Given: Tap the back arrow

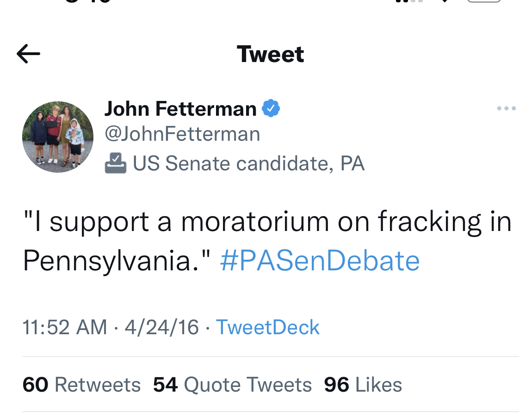Looking at the screenshot, I should pyautogui.click(x=28, y=54).
